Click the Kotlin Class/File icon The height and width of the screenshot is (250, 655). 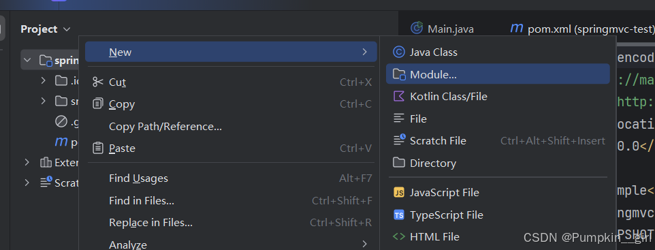point(399,97)
